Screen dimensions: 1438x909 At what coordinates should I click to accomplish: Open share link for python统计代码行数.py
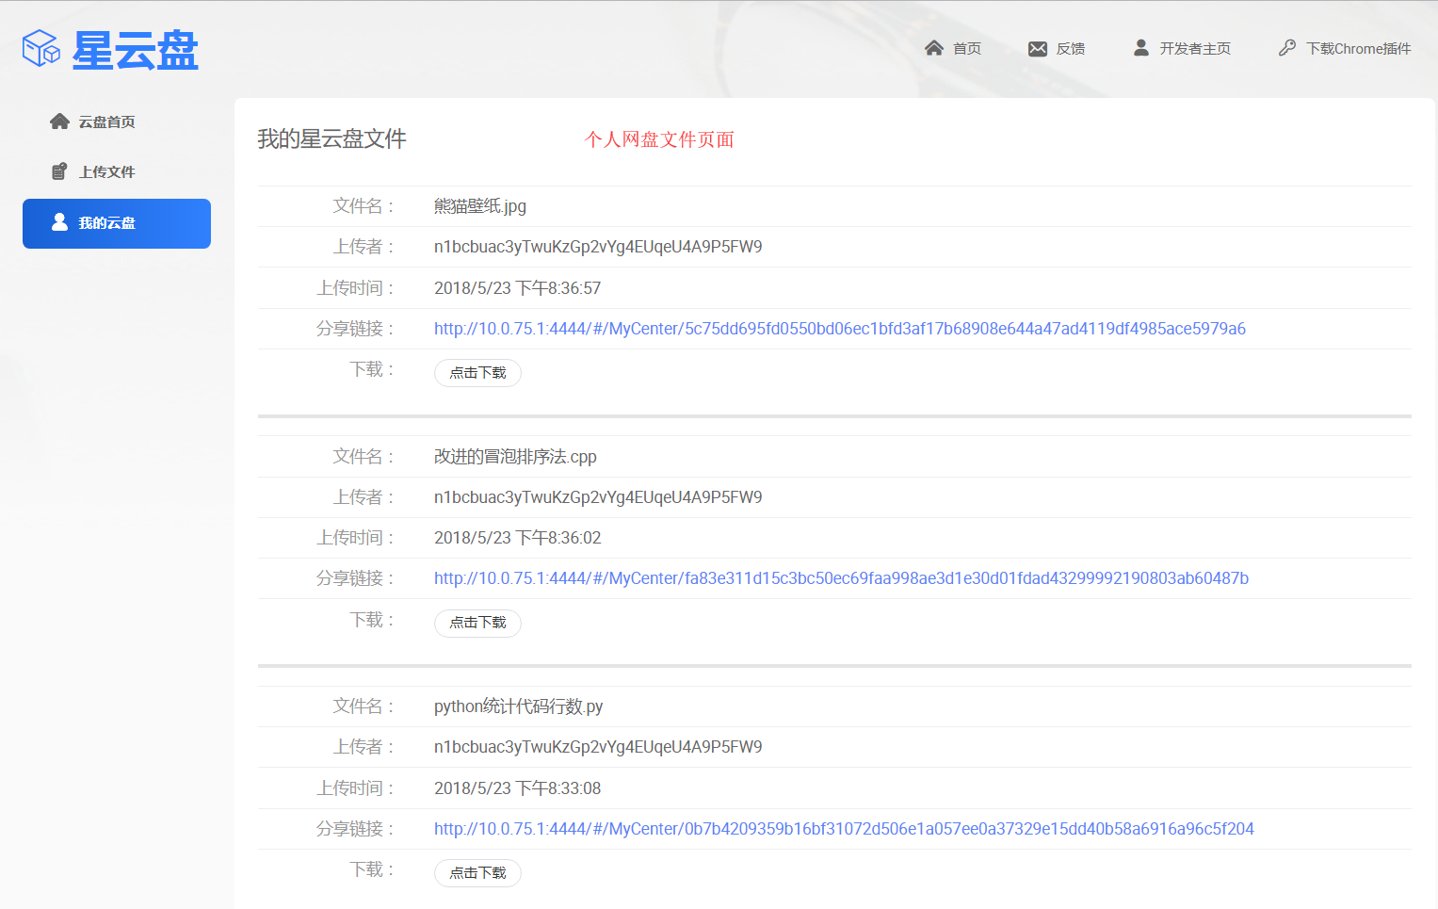[844, 829]
